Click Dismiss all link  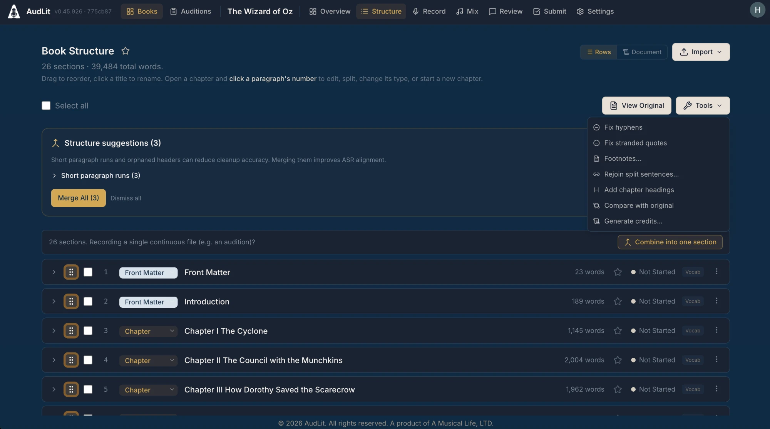[x=126, y=198]
